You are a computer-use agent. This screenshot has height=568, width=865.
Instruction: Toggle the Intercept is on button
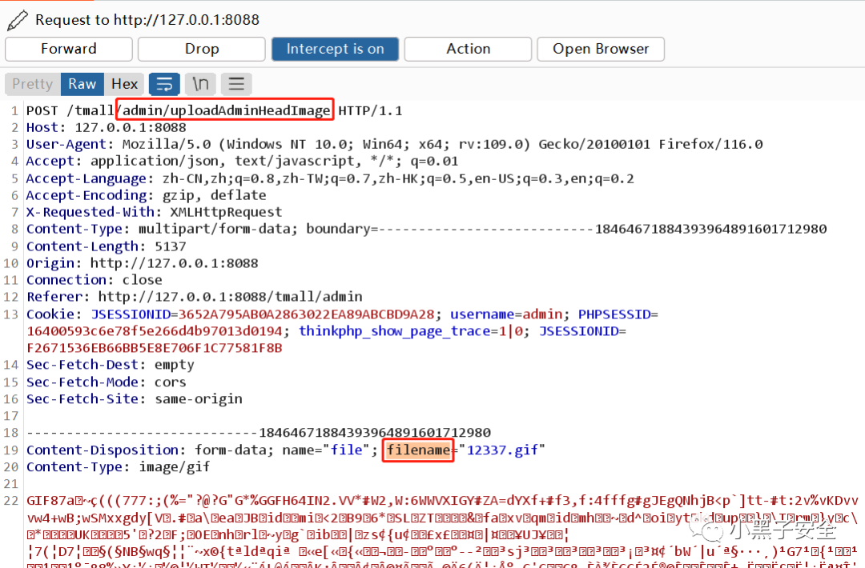point(335,49)
